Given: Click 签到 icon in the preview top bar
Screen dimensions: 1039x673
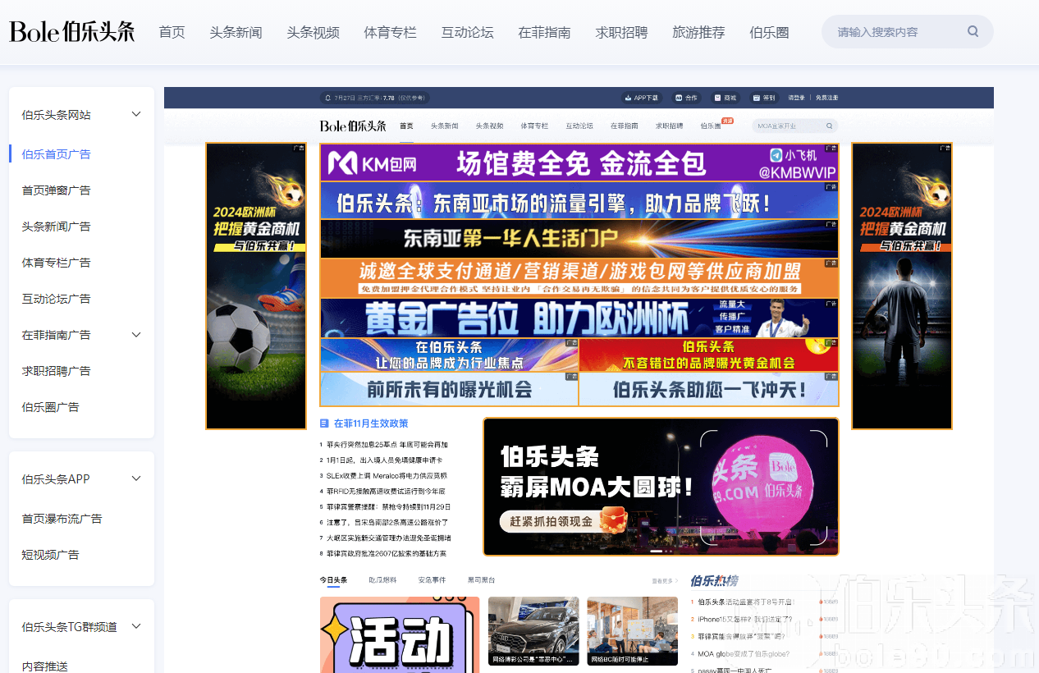Looking at the screenshot, I should [x=763, y=98].
